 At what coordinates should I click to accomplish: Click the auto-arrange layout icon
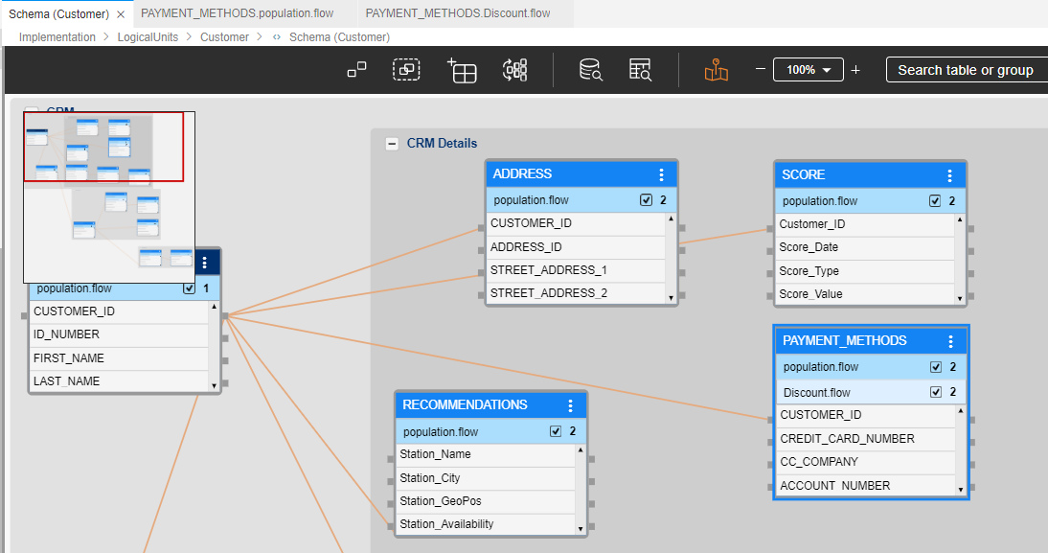tap(515, 70)
